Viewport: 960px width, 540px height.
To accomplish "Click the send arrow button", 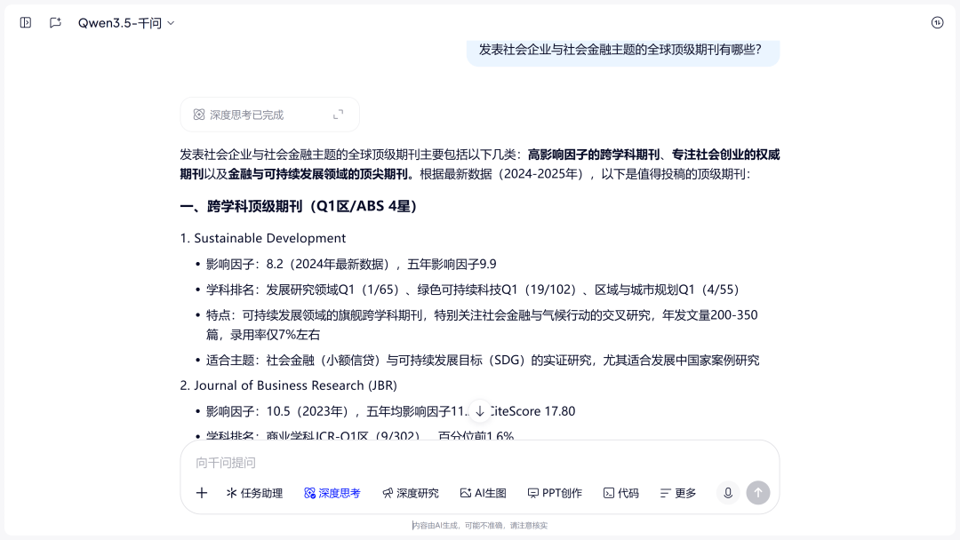I will coord(758,493).
